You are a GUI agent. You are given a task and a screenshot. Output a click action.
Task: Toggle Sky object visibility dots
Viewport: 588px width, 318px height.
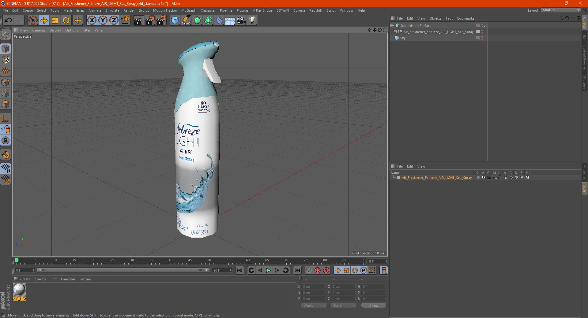(482, 38)
